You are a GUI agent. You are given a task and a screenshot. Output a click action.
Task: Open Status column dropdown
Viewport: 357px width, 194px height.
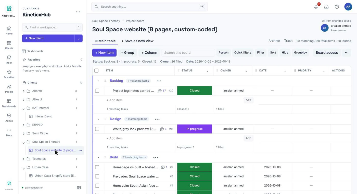[207, 71]
